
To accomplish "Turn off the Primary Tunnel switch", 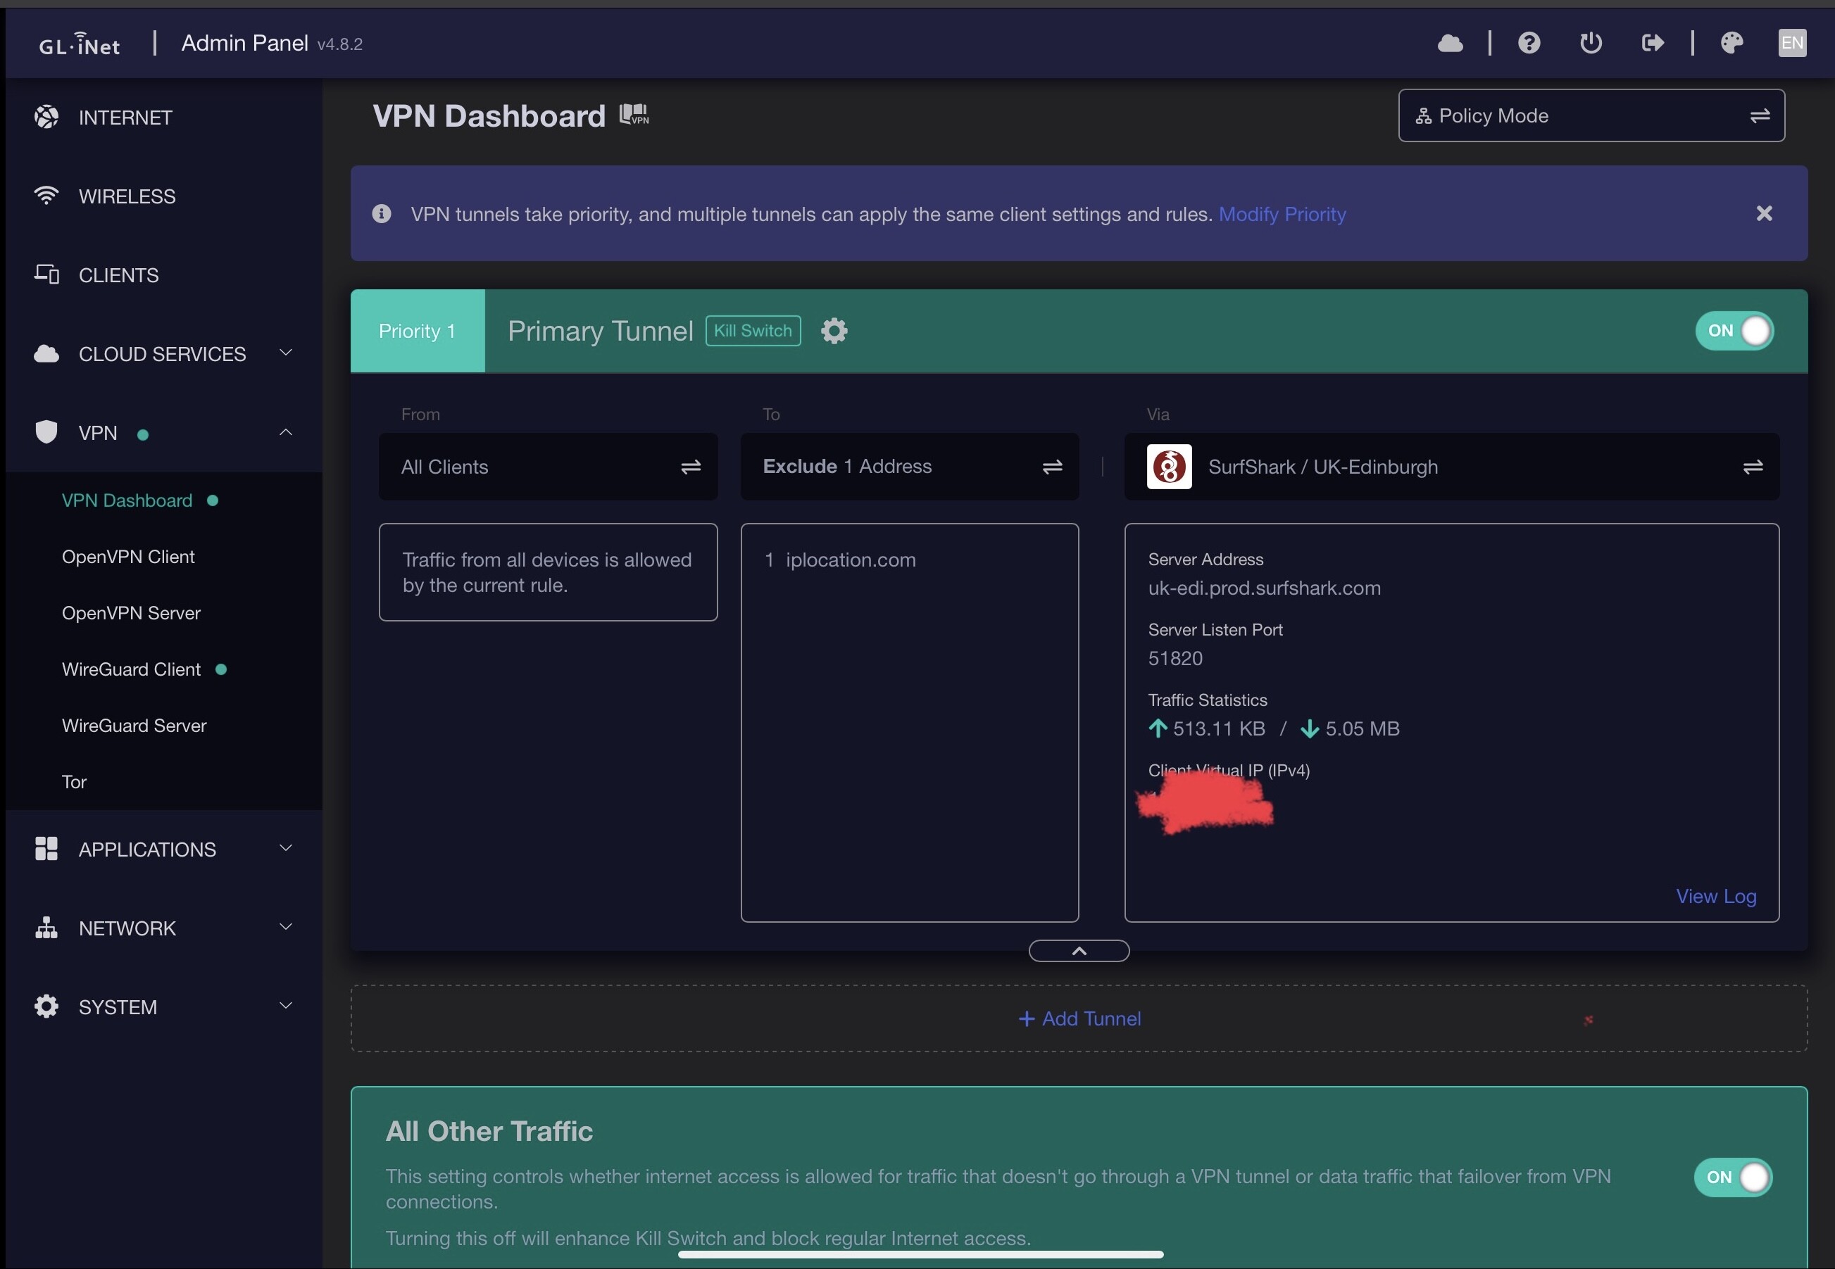I will 1734,331.
